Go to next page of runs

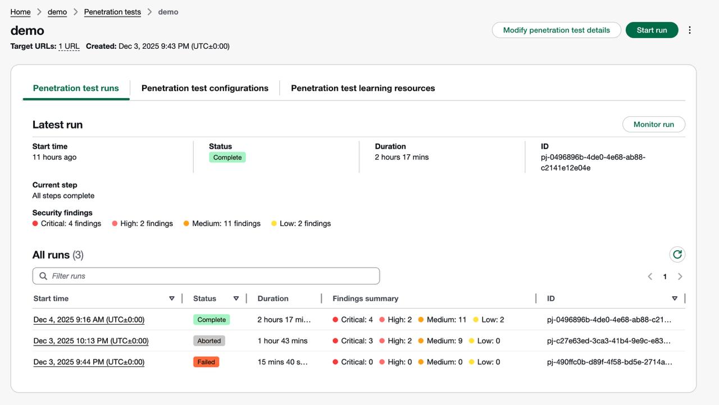(x=680, y=277)
